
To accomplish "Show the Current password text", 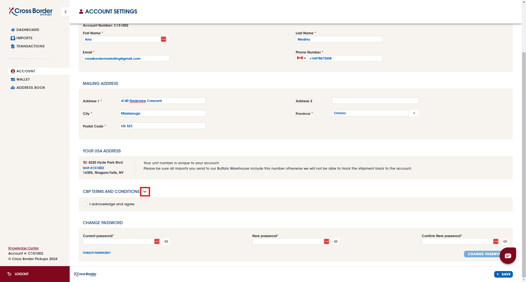I will pyautogui.click(x=166, y=241).
